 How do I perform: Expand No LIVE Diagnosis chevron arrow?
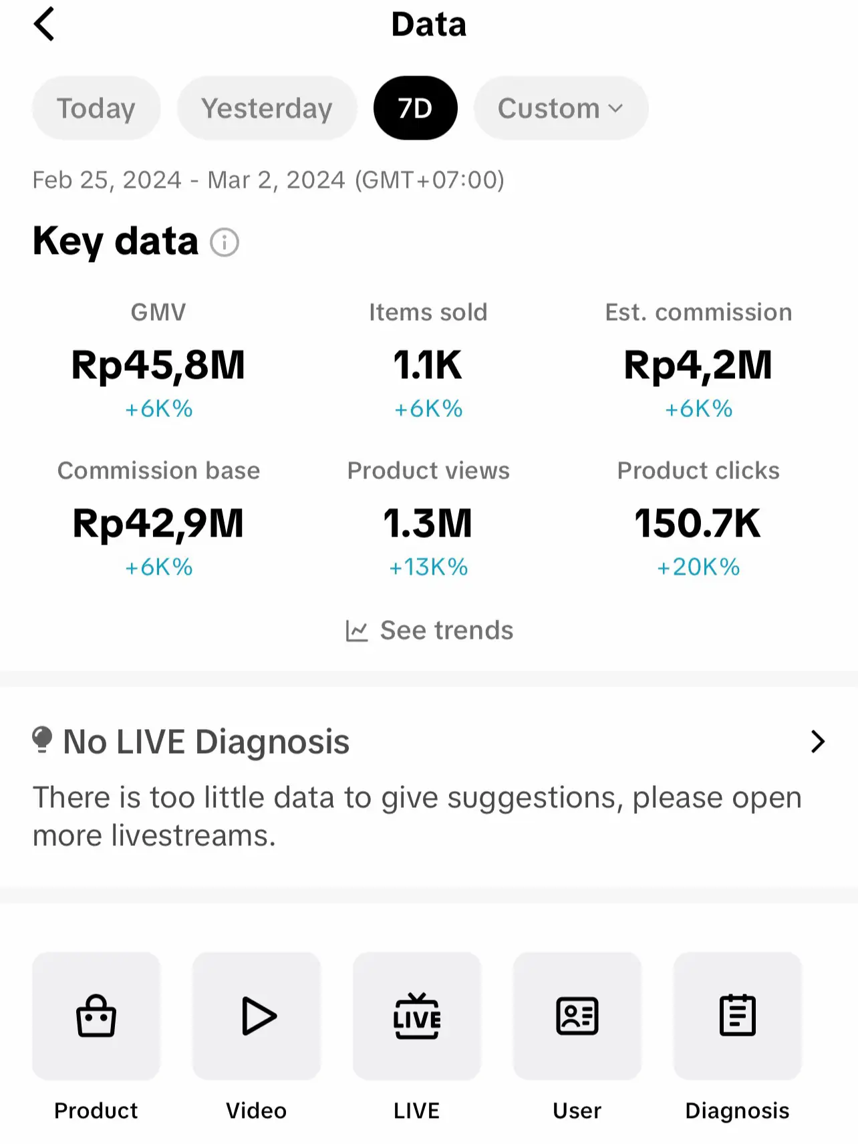coord(817,742)
